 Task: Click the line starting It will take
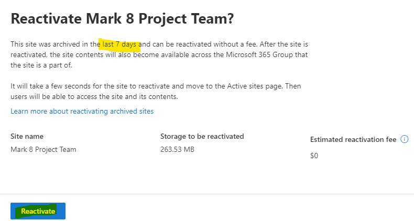pyautogui.click(x=156, y=86)
